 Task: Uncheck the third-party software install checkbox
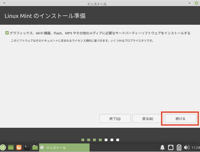(7, 33)
